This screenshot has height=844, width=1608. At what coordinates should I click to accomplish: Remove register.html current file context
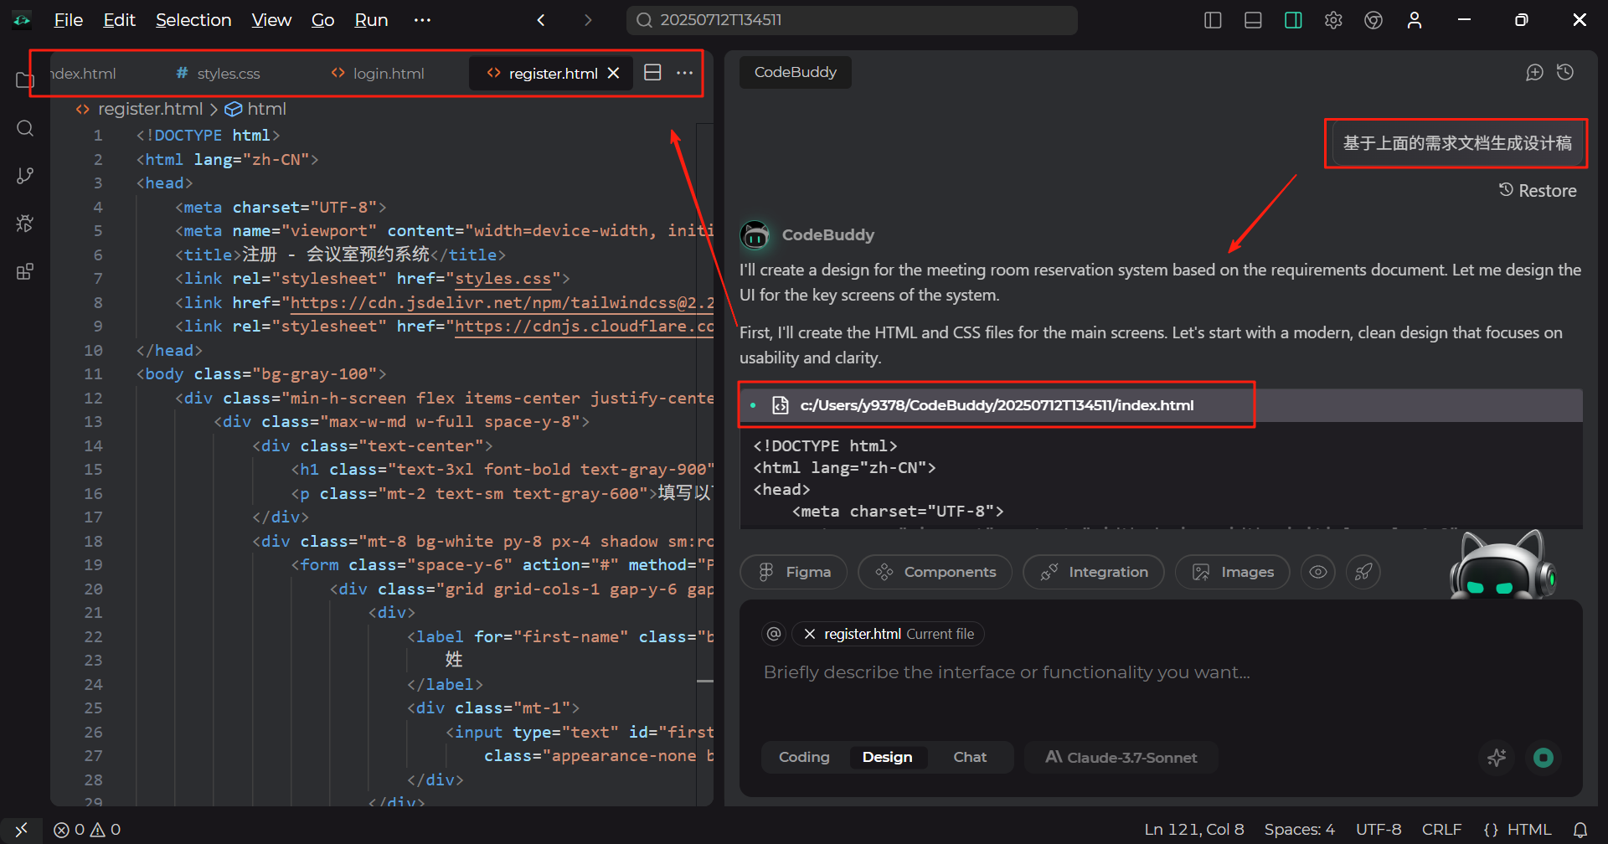coord(810,634)
